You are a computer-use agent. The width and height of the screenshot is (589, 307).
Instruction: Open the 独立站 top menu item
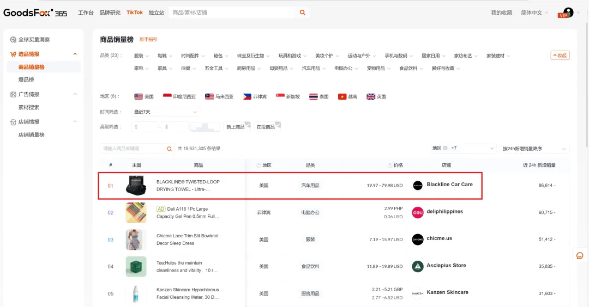click(157, 13)
